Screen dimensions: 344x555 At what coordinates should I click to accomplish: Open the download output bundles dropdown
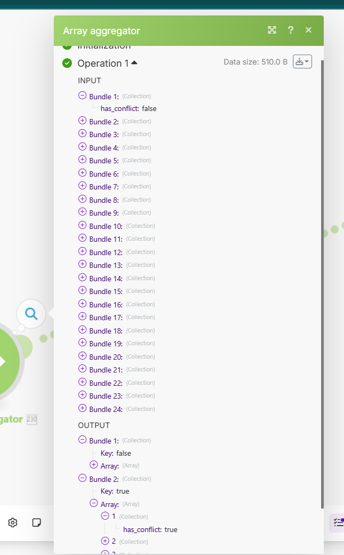click(x=302, y=61)
